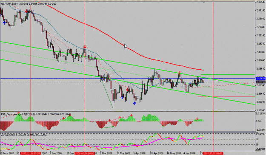Select the blue horizontal price level line
This screenshot has width=266, height=155.
pos(127,79)
